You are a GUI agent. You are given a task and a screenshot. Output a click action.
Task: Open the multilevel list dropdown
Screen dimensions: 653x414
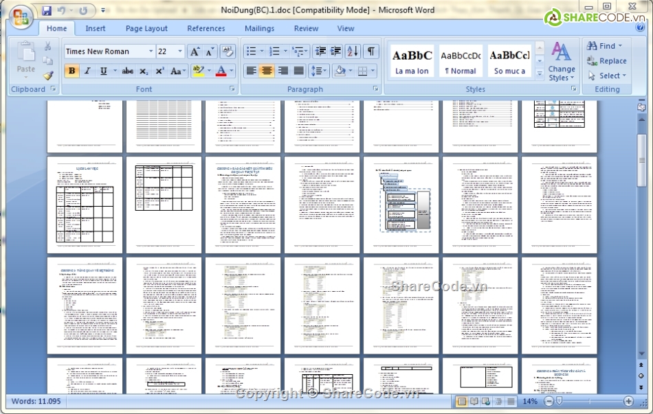300,51
